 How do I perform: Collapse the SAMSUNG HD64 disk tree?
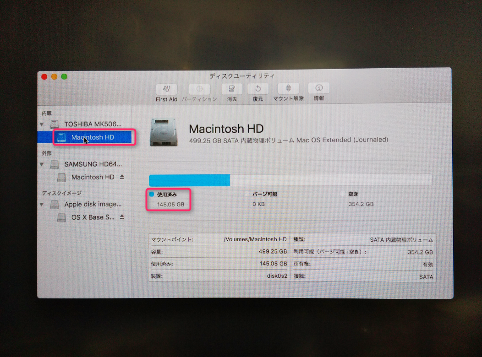tap(42, 164)
